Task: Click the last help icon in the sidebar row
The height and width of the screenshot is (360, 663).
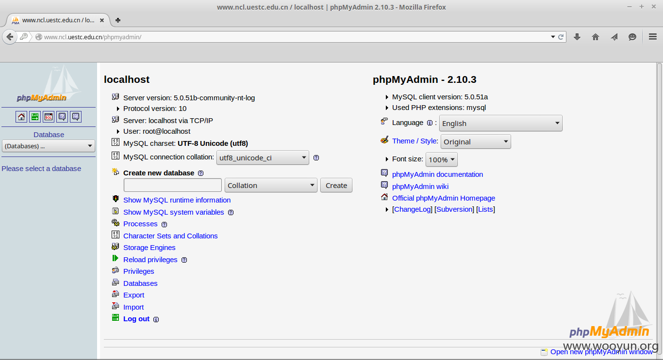Action: click(76, 117)
